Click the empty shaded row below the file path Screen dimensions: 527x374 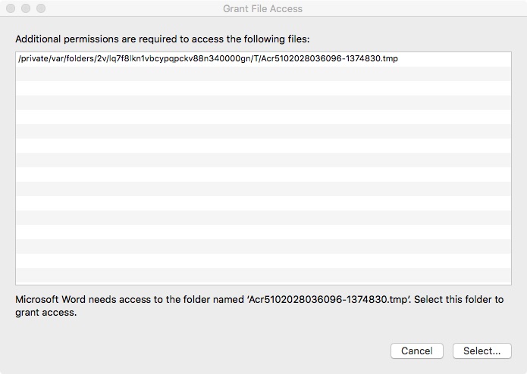(x=264, y=73)
